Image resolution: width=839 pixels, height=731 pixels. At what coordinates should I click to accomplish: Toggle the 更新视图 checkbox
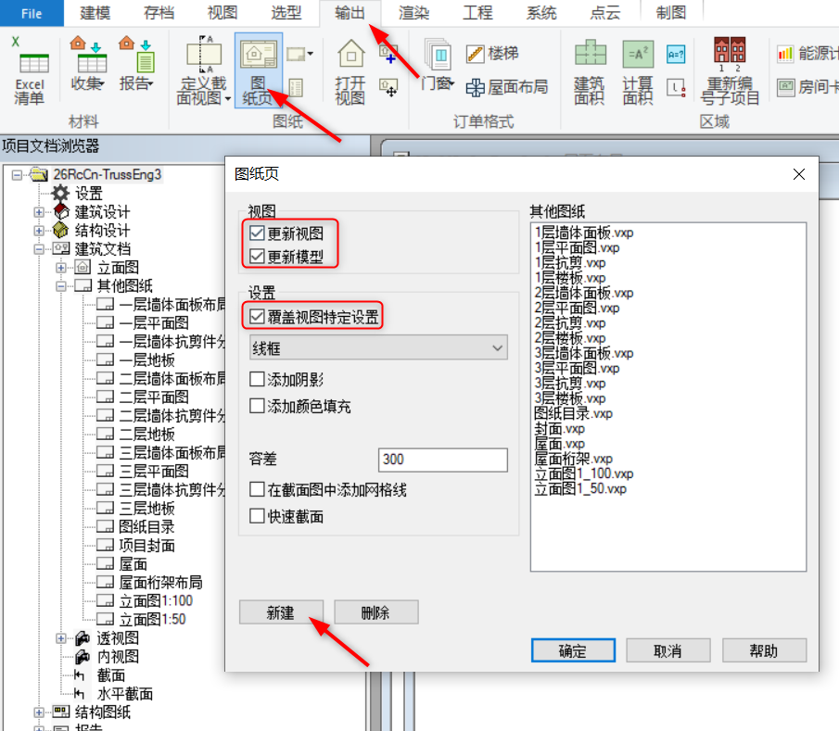pos(257,233)
